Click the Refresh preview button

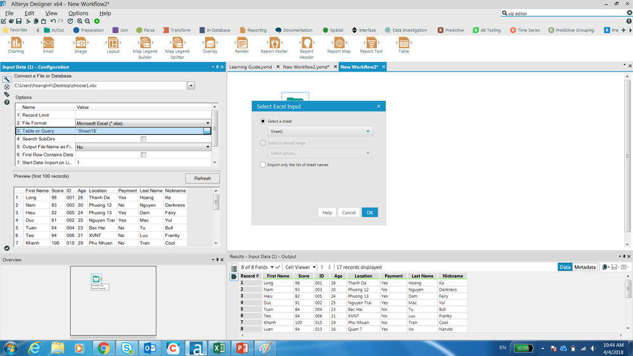[x=203, y=179]
